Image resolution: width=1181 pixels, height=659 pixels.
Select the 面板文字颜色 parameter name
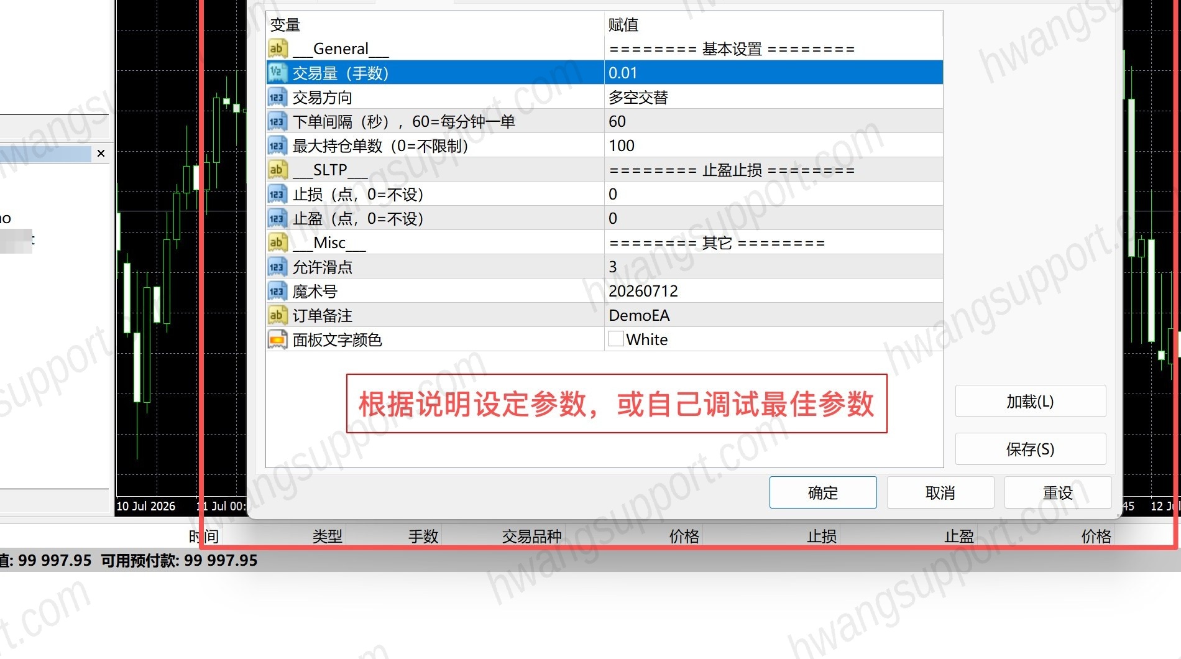pyautogui.click(x=338, y=340)
